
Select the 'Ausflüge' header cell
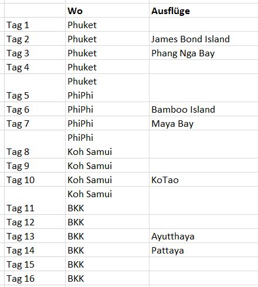tap(203, 11)
